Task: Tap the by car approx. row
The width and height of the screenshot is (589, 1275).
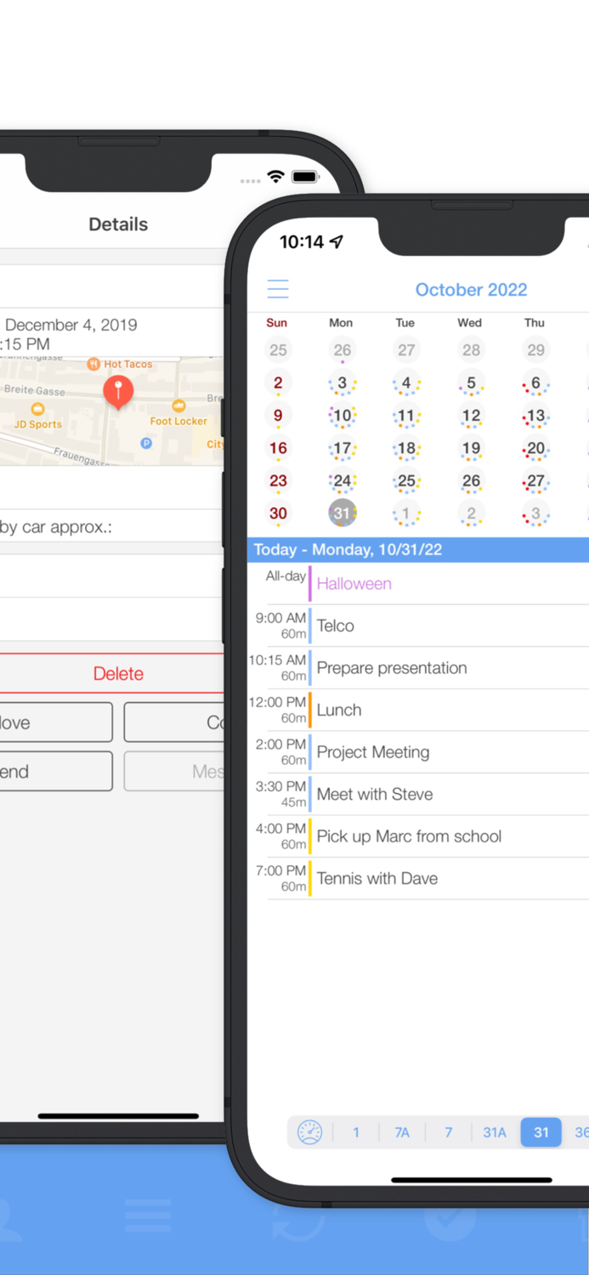Action: pyautogui.click(x=112, y=527)
